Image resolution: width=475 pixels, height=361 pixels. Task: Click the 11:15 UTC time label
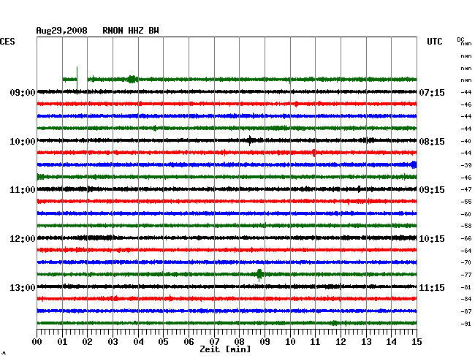tap(432, 287)
